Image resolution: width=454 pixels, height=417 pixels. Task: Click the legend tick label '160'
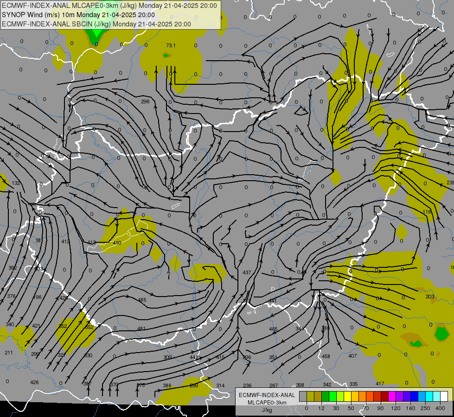pos(410,408)
